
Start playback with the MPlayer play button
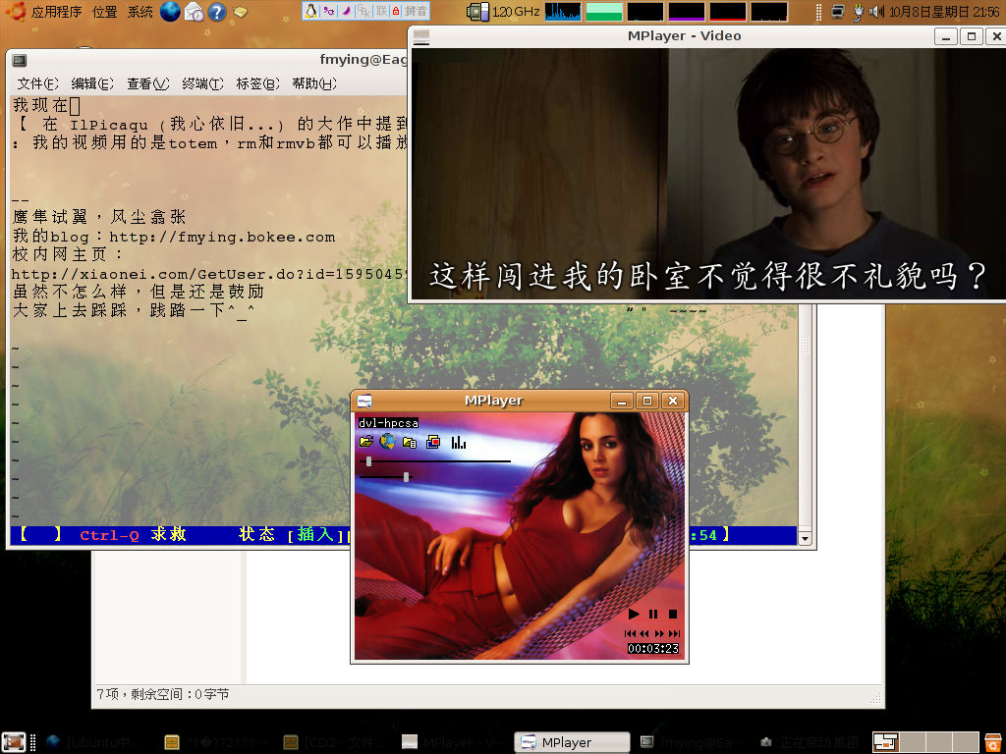pyautogui.click(x=634, y=615)
